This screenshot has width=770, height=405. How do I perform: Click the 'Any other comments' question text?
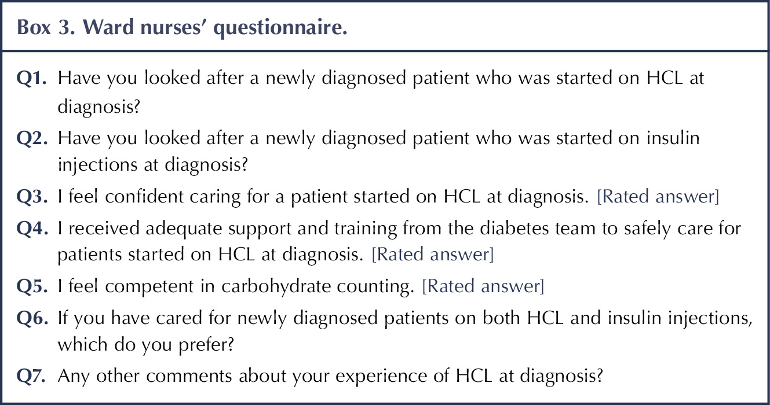(x=330, y=377)
